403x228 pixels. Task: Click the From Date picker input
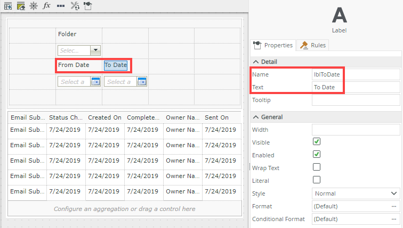point(74,82)
